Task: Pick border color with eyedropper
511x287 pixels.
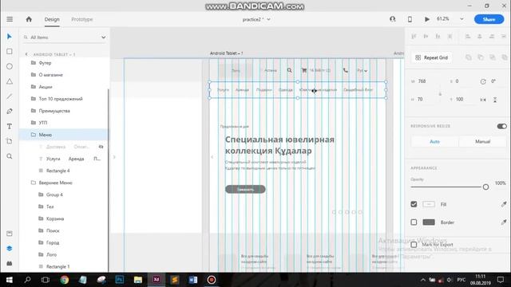Action: click(x=504, y=222)
